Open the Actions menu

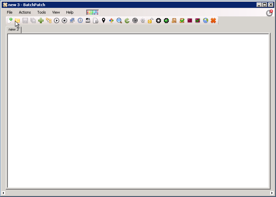tap(25, 12)
